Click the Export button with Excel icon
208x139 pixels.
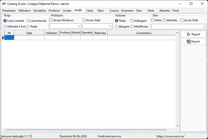[193, 42]
